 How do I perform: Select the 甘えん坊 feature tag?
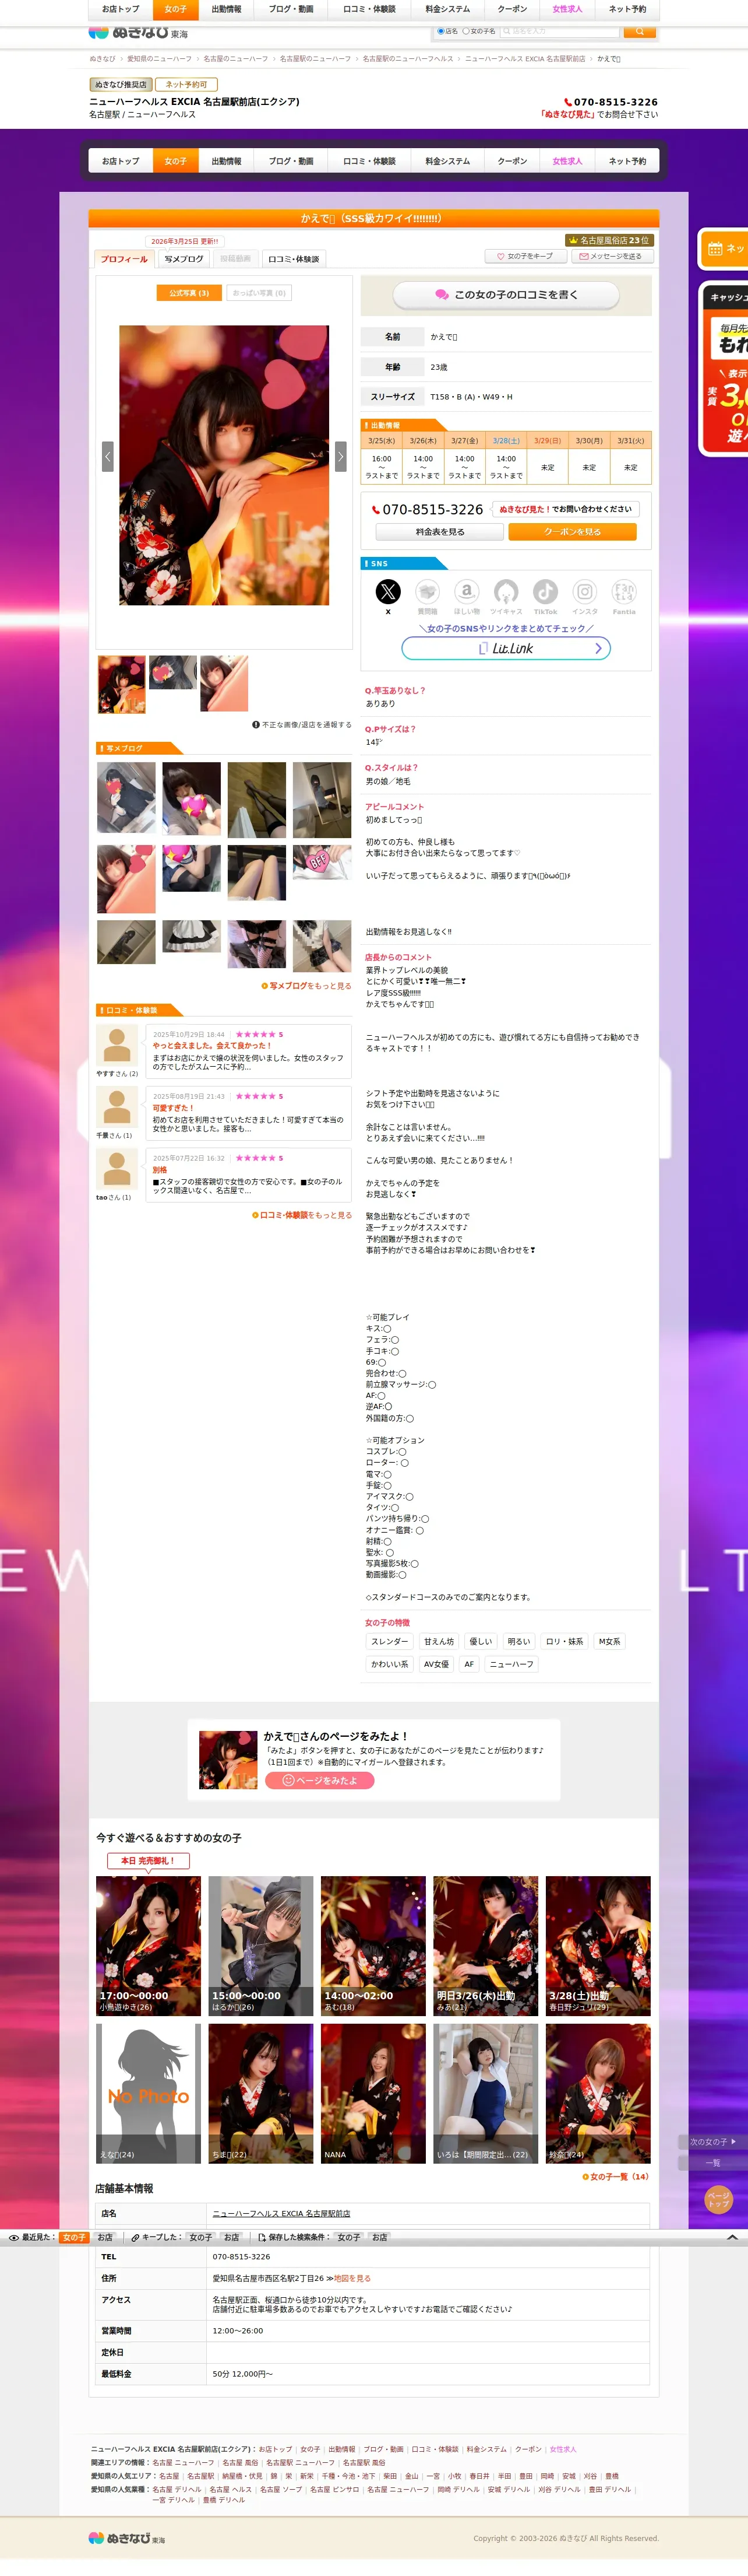click(x=439, y=1641)
